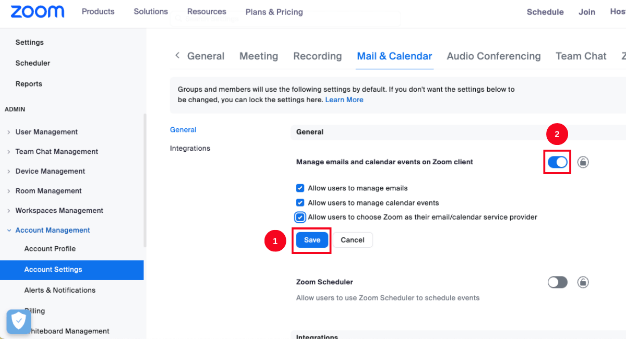Open the shield privacy badge
The height and width of the screenshot is (339, 626).
point(19,322)
